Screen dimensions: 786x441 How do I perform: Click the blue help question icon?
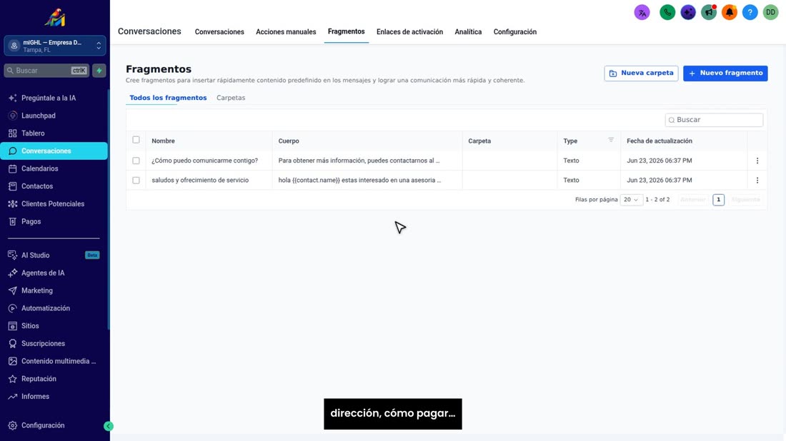pyautogui.click(x=750, y=13)
